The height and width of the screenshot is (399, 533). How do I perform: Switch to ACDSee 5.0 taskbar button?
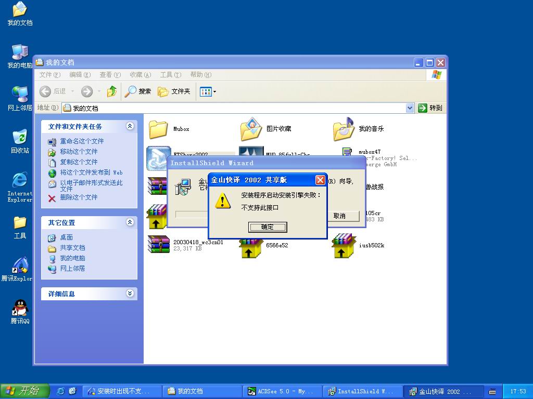[x=282, y=391]
